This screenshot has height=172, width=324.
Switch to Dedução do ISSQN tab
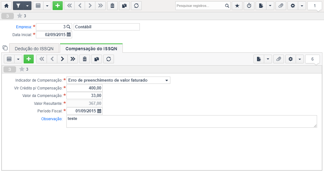coord(34,49)
